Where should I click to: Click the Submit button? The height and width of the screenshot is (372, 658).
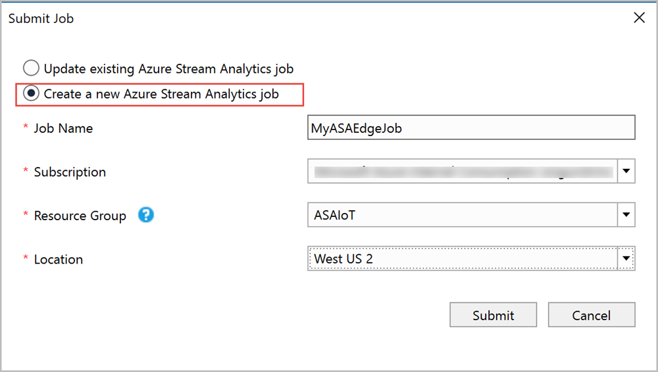[493, 315]
